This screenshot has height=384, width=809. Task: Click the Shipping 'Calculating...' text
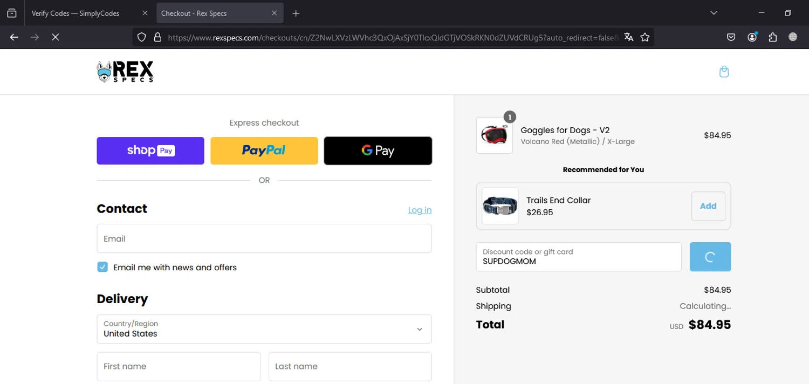(x=705, y=306)
